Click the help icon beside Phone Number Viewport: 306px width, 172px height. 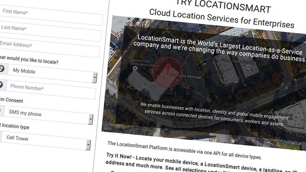pos(1,84)
